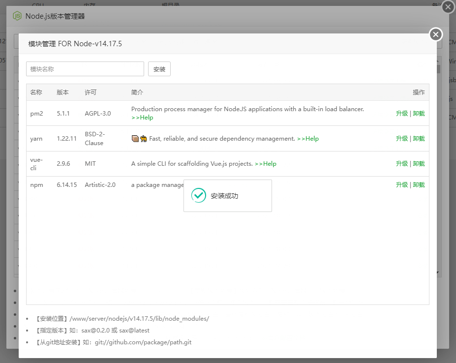Click the MIT license cell
456x363 pixels.
(90, 164)
